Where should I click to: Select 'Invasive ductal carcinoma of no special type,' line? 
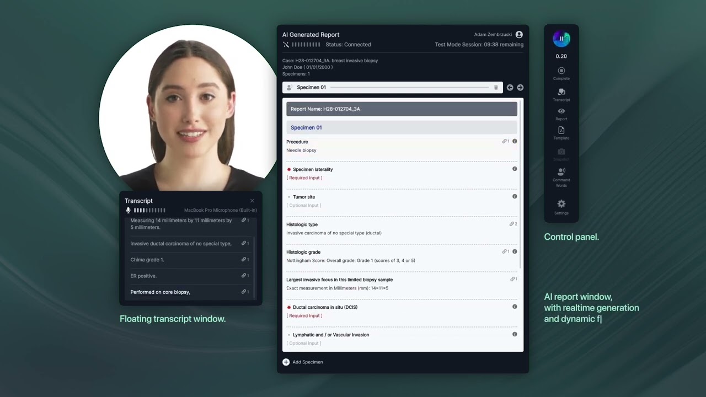point(181,244)
